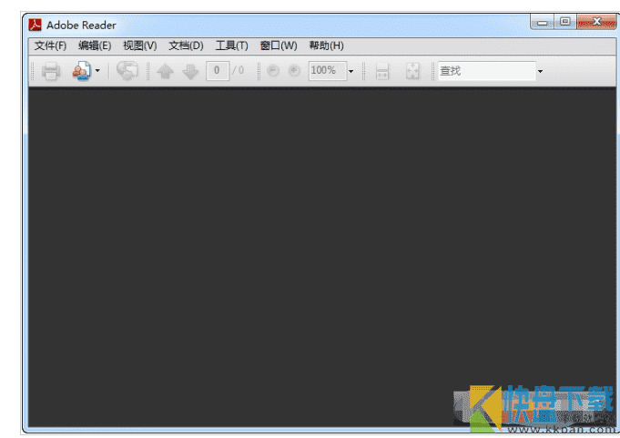Click the email/share globe icon
Image resolution: width=620 pixels, height=438 pixels.
tap(127, 71)
